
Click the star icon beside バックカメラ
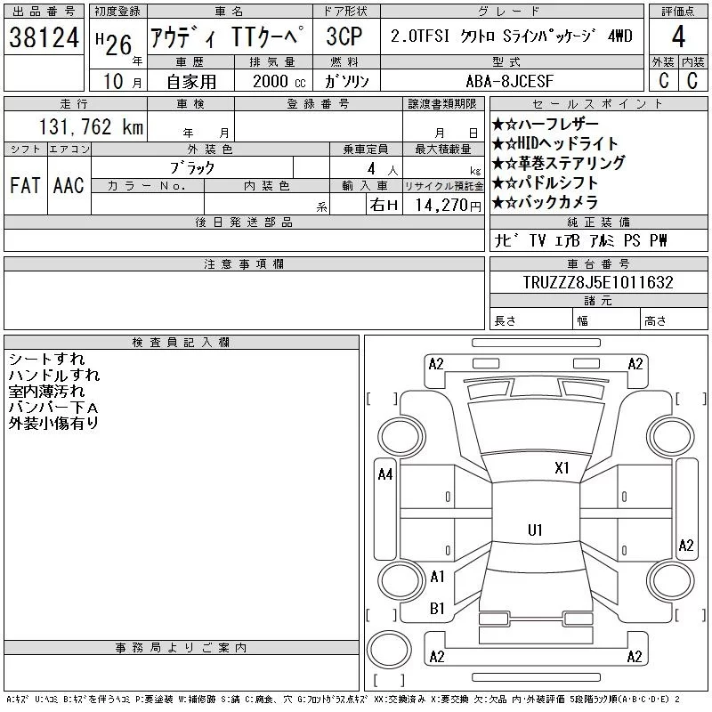tap(498, 202)
